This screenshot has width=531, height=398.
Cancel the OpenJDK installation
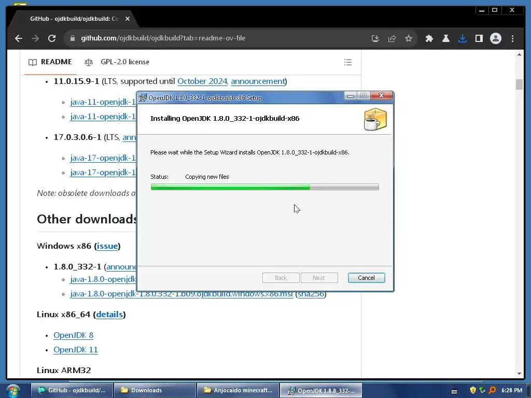(366, 278)
